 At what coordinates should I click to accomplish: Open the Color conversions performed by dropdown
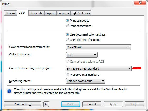(99, 47)
